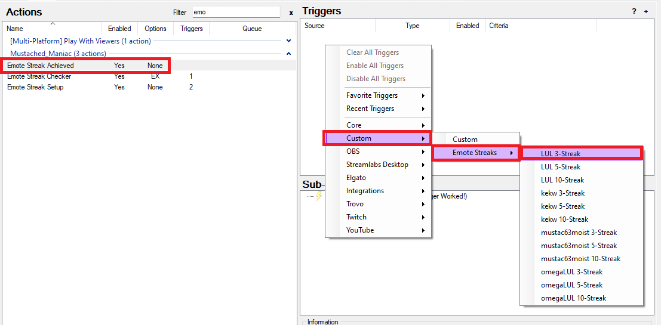Open the Integrations submenu
Viewport: 661px width, 325px height.
click(x=378, y=191)
